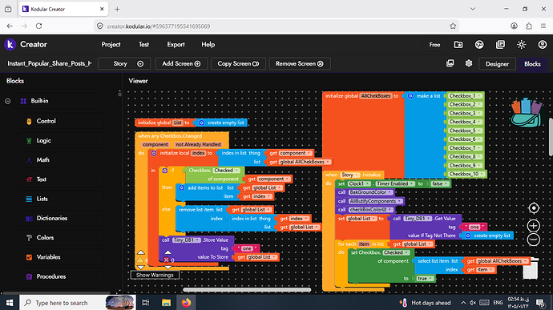
Task: Click the Free plan button
Action: pyautogui.click(x=434, y=44)
